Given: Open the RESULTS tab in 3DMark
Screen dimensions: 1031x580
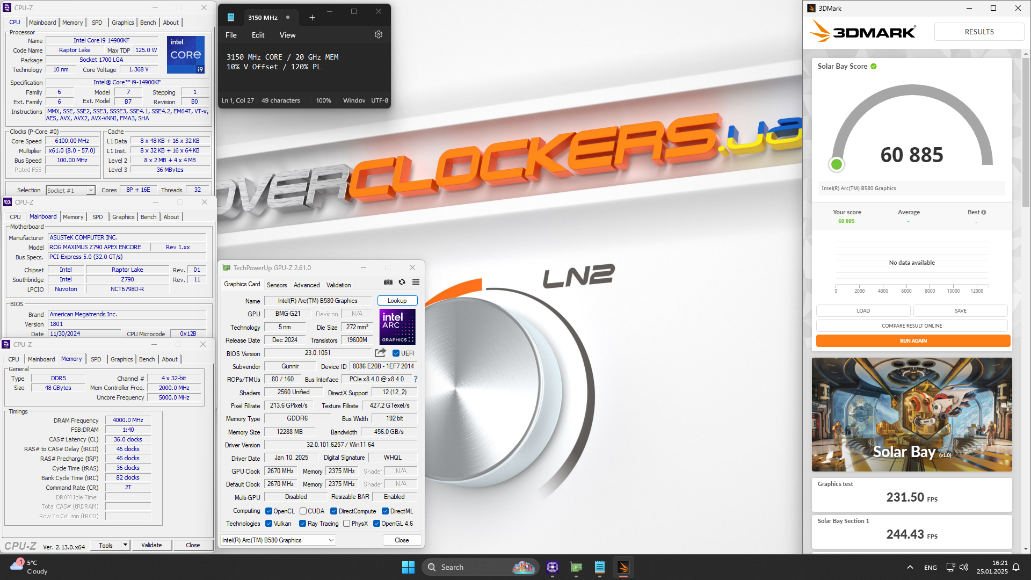Looking at the screenshot, I should 979,32.
